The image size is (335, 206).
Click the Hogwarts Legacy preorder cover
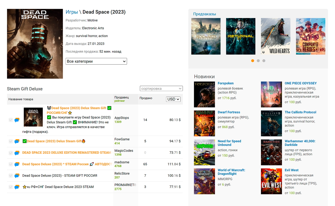coord(206,36)
